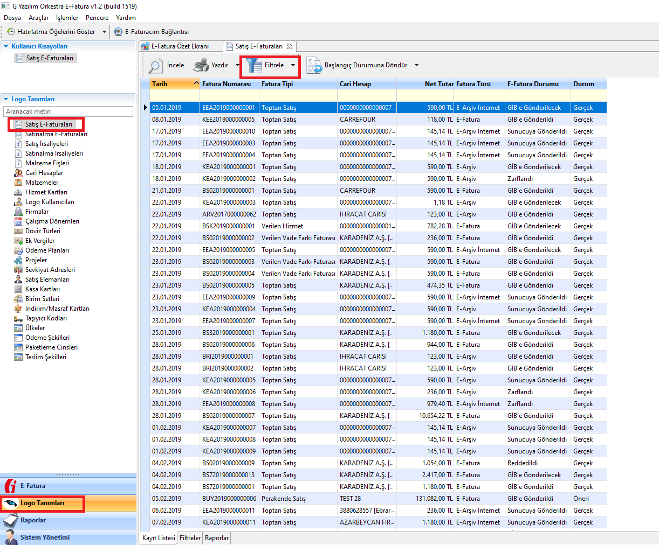Collapse the Logo Tanımları section

(6, 99)
